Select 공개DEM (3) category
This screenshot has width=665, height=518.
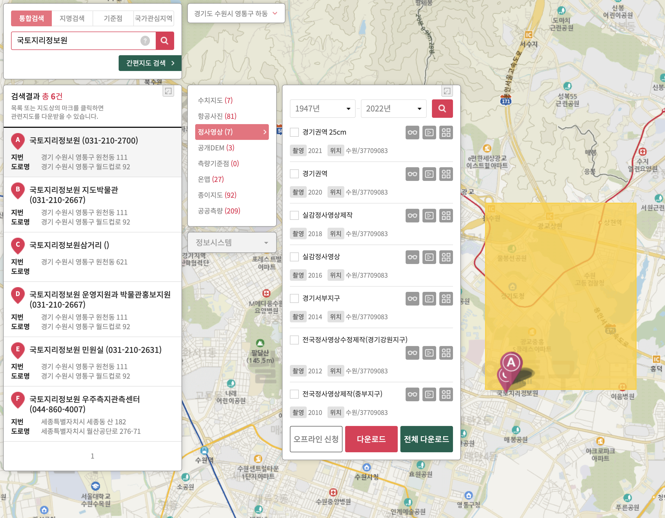(216, 148)
